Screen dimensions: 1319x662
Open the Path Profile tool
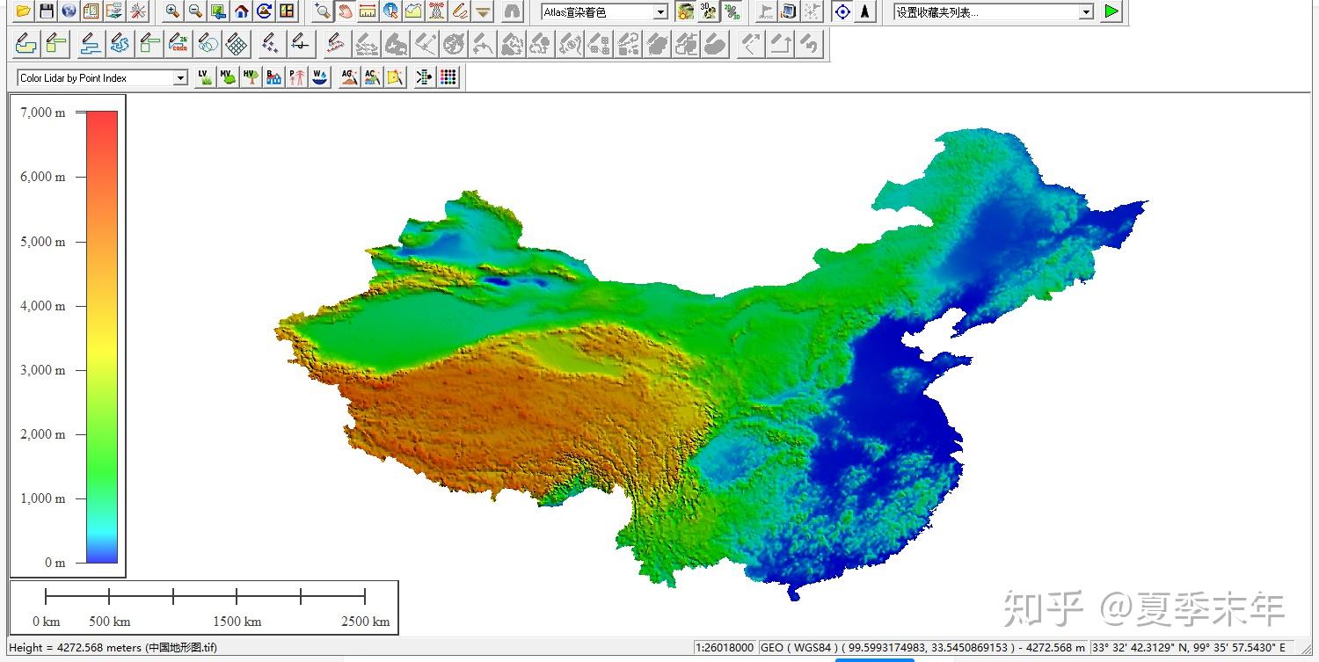(413, 11)
